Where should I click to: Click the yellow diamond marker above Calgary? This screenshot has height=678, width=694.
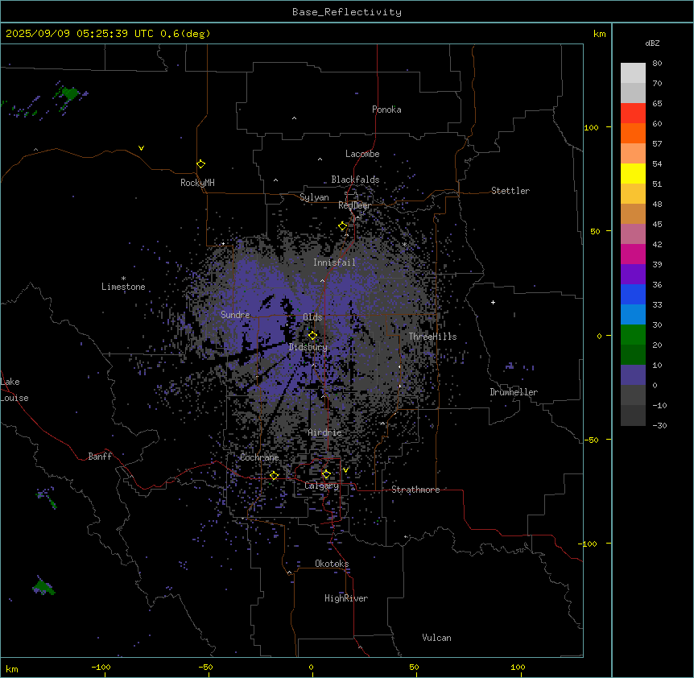click(326, 474)
